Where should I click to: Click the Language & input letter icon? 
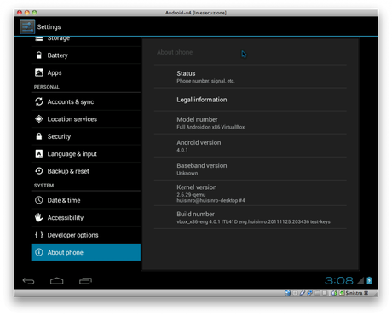pyautogui.click(x=39, y=153)
